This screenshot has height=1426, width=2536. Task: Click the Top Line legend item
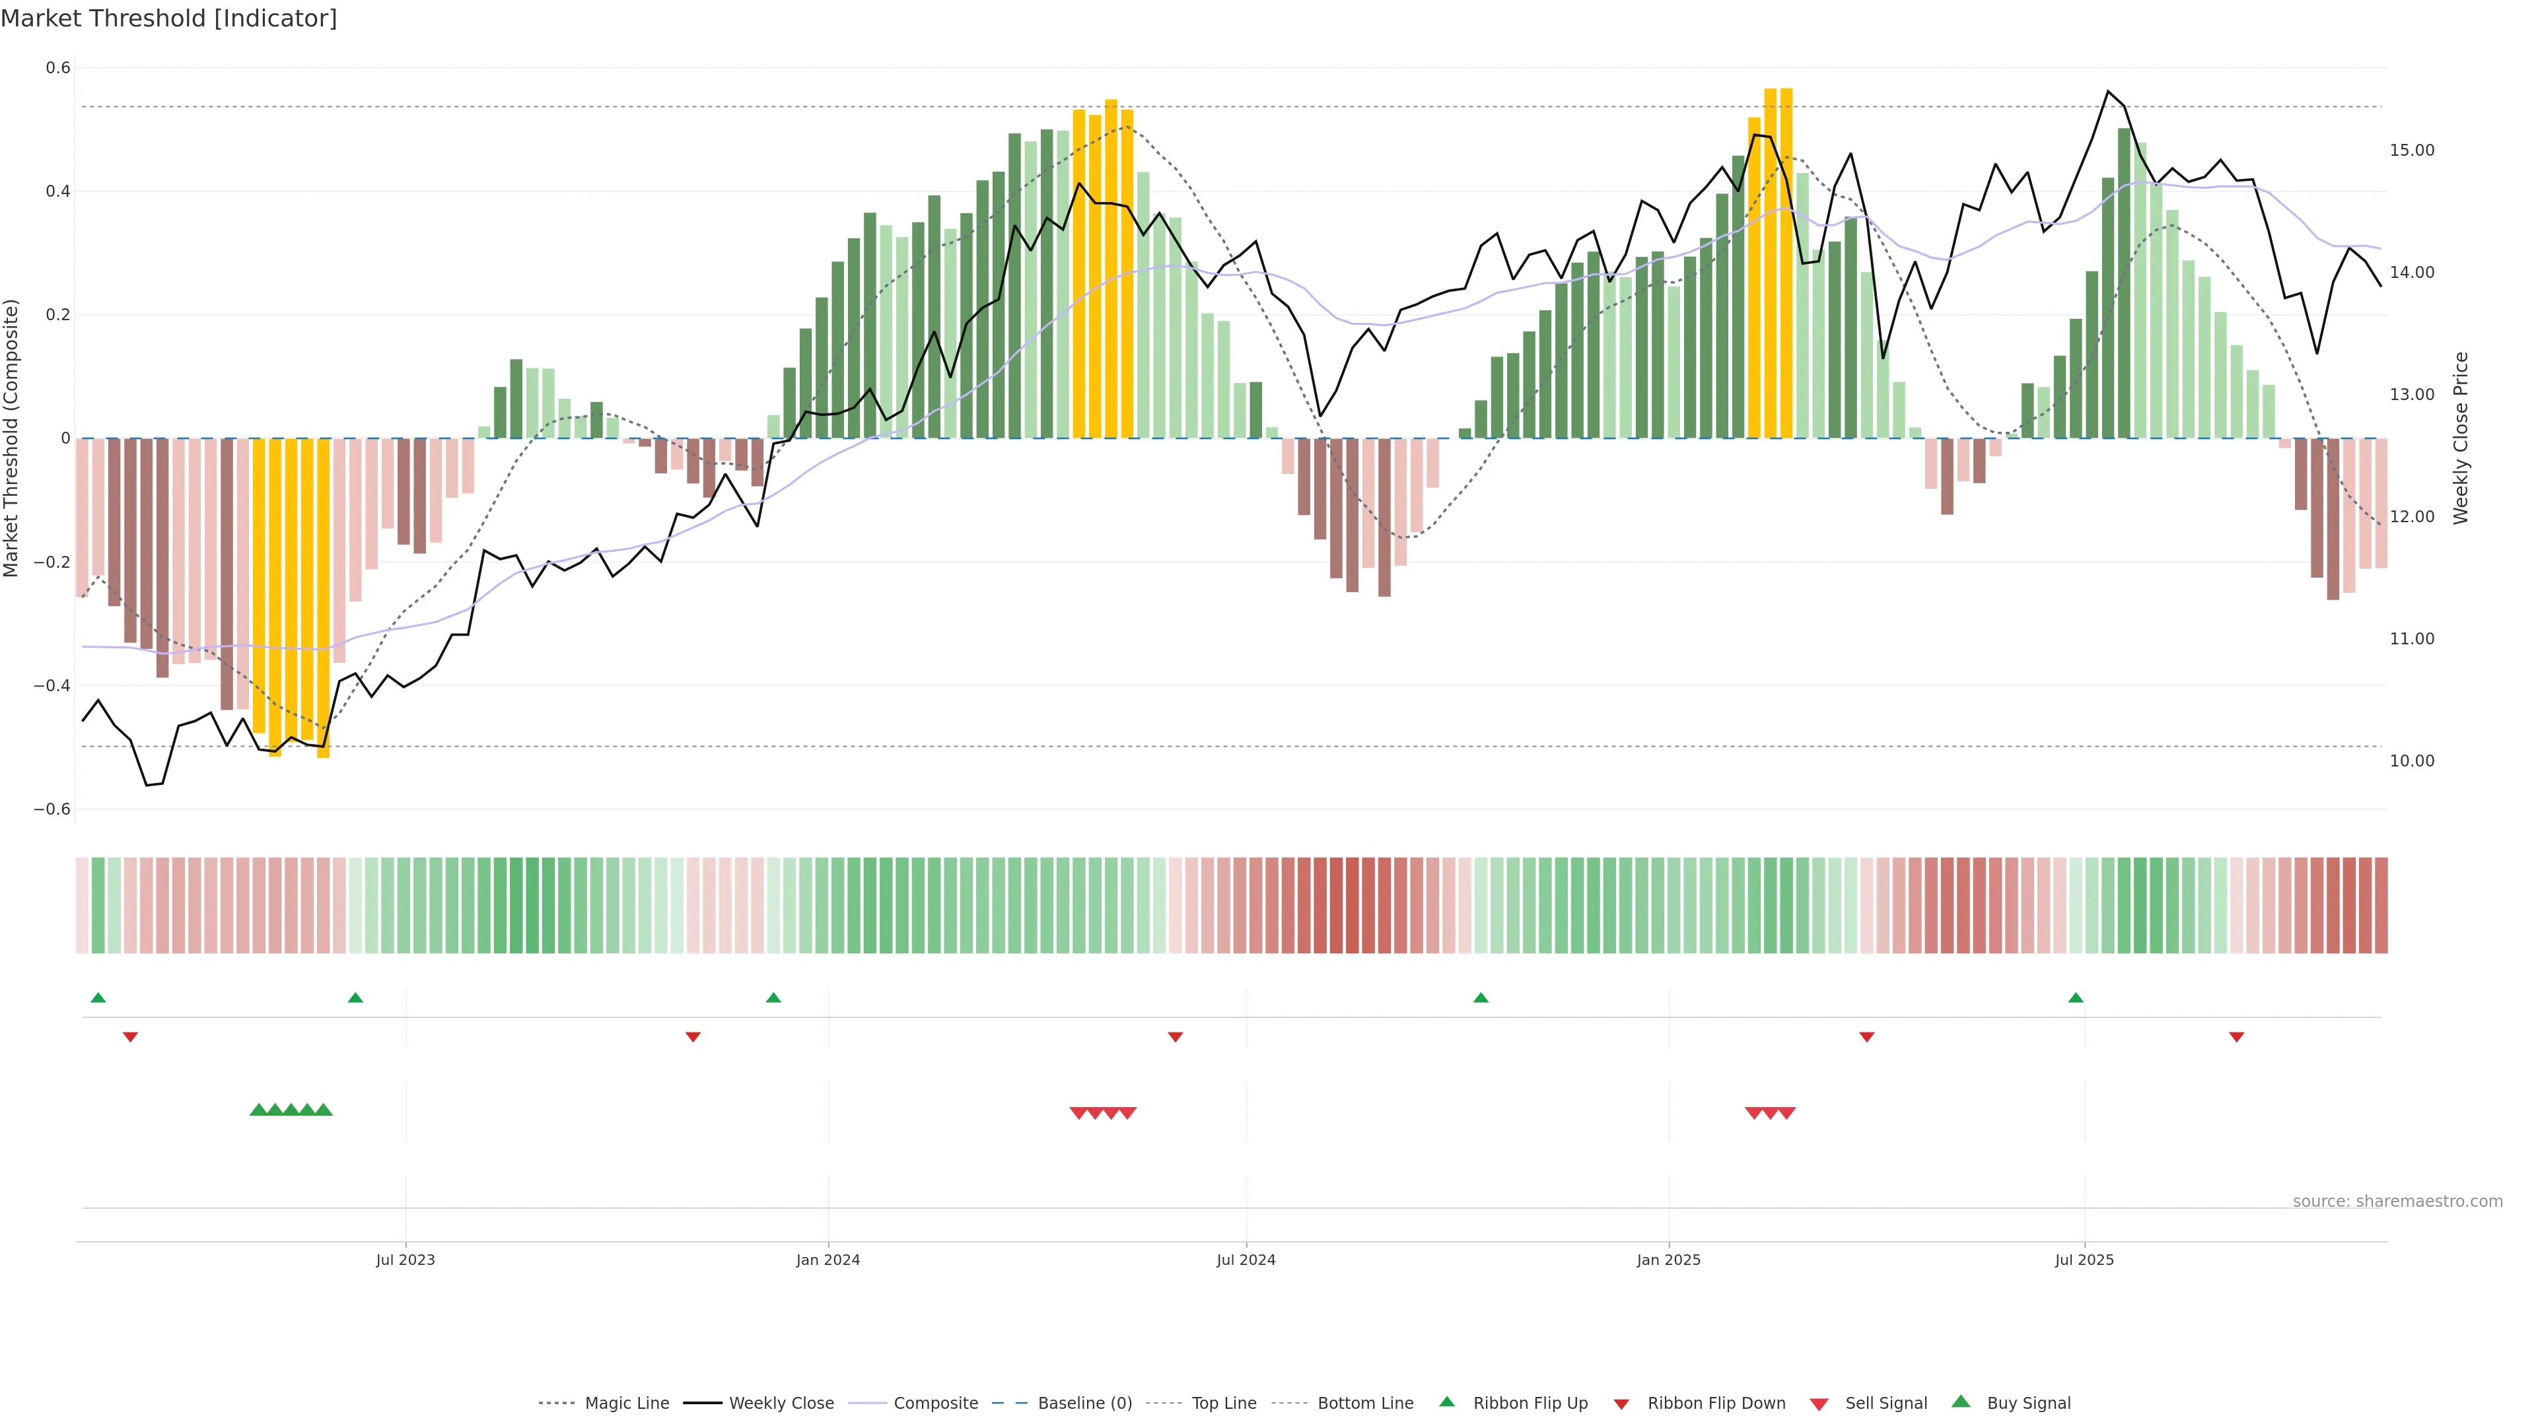pyautogui.click(x=1224, y=1404)
